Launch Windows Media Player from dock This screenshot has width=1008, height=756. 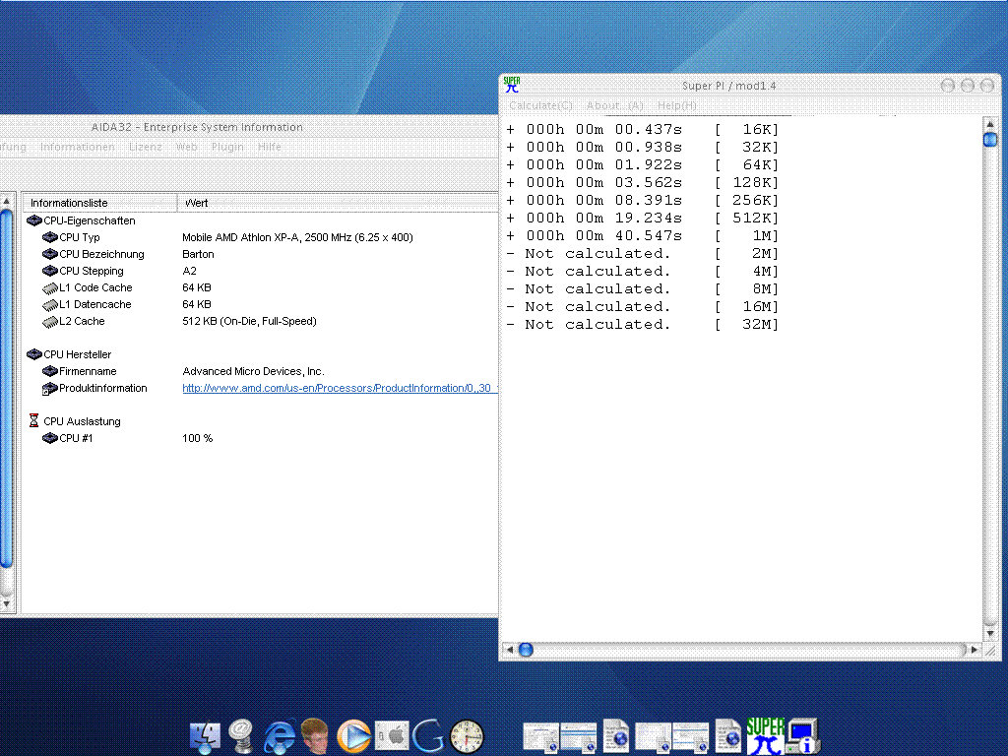click(353, 736)
